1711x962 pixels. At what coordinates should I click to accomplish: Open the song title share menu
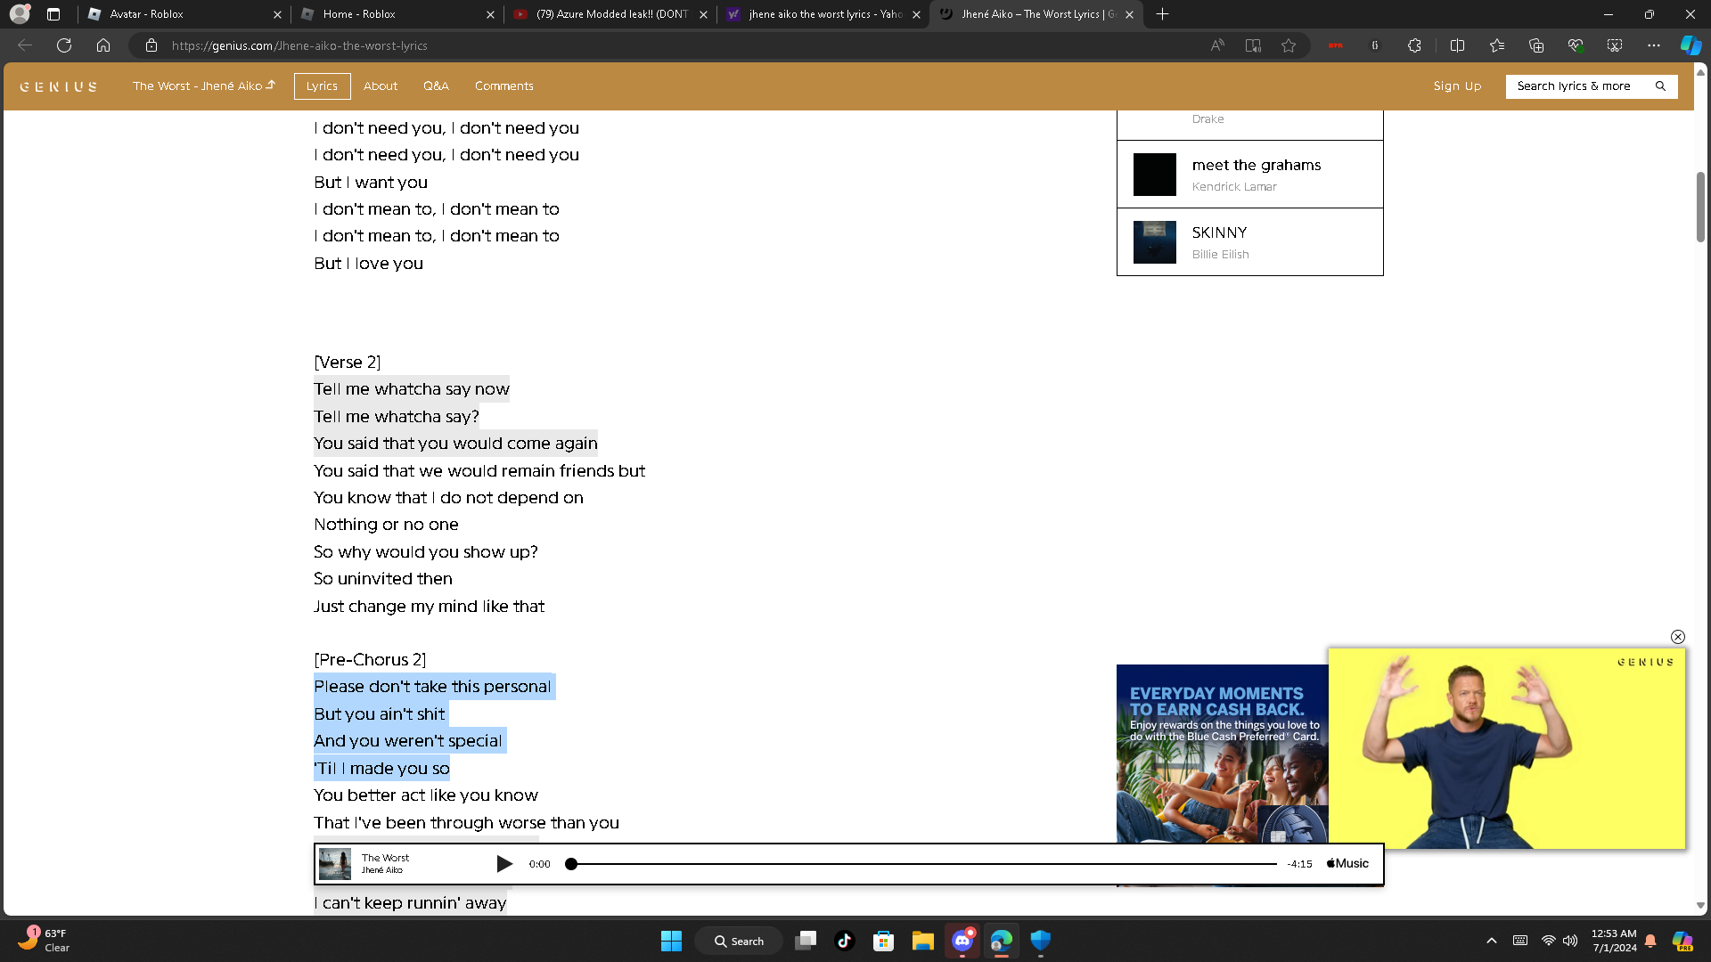point(204,86)
